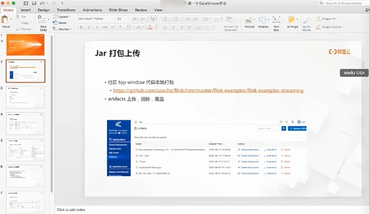Toggle Underline formatting
The width and height of the screenshot is (370, 214).
[x=97, y=27]
